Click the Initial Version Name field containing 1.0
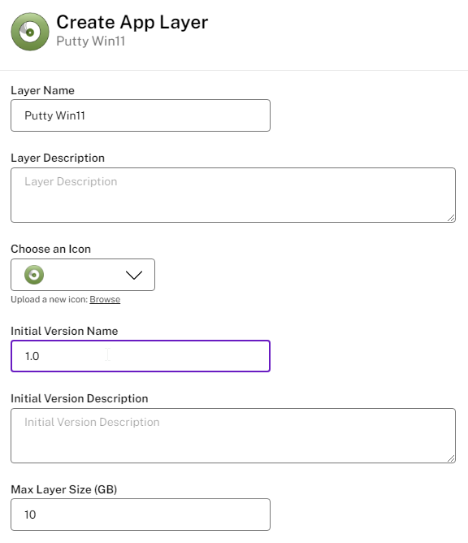 (x=141, y=356)
